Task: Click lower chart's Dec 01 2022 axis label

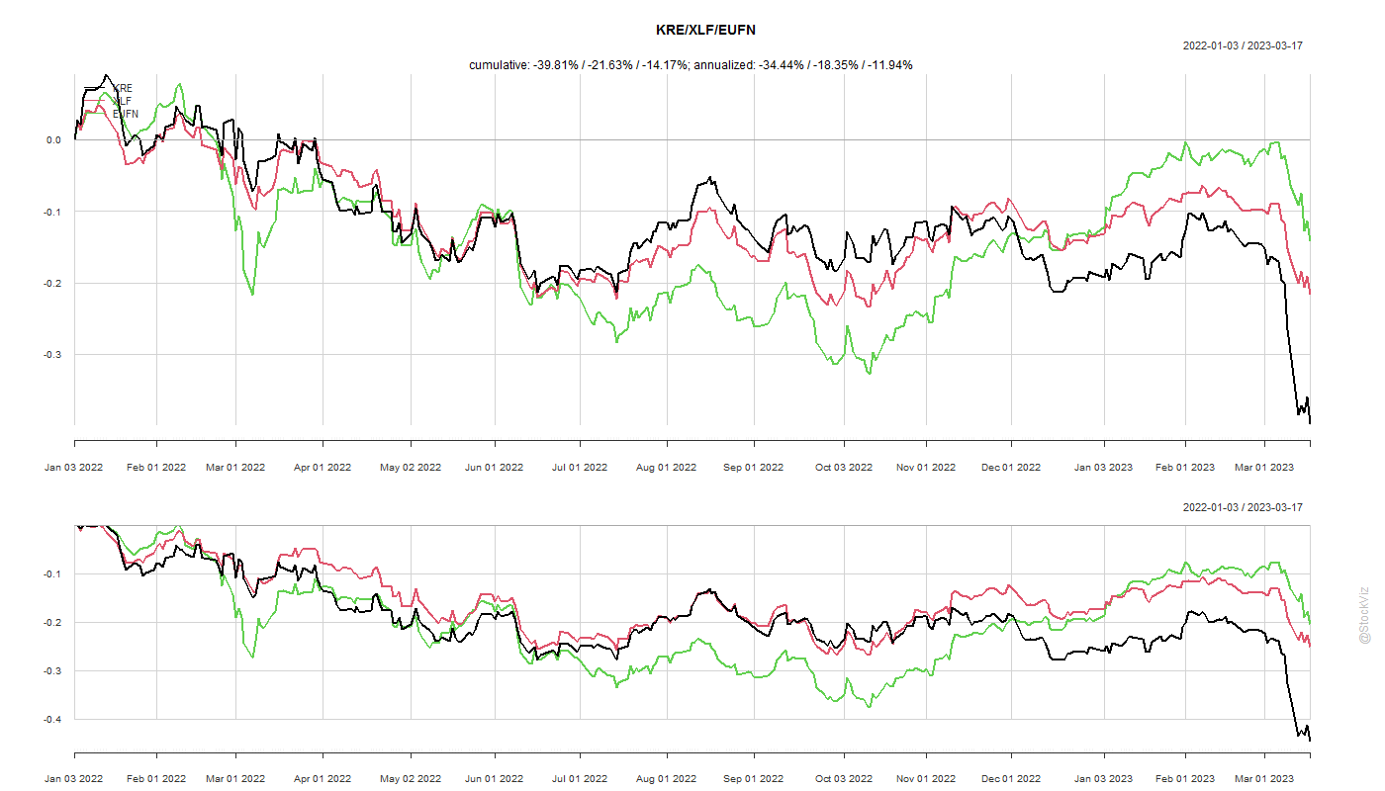Action: click(1010, 781)
